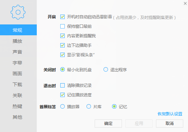Select 播放器 as first tab
This screenshot has height=132, width=188.
(62, 107)
